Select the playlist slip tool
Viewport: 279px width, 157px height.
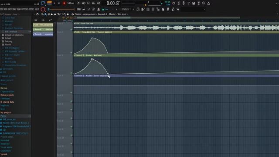[55, 14]
